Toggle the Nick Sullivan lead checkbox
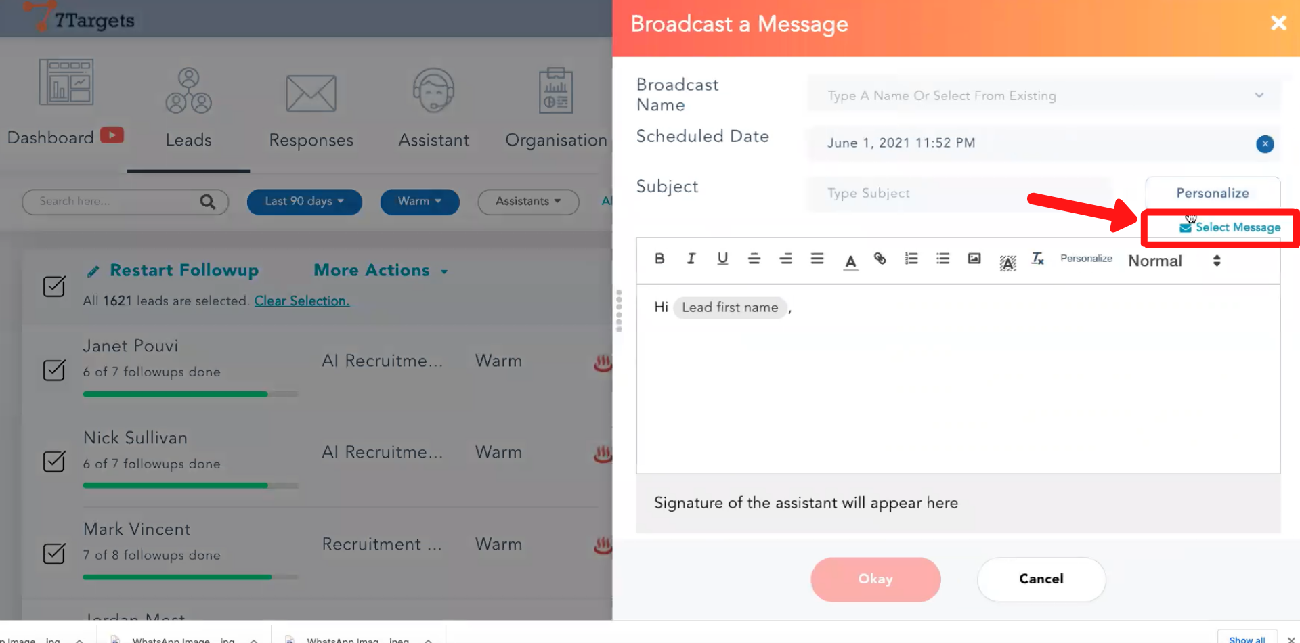This screenshot has height=643, width=1300. 54,462
